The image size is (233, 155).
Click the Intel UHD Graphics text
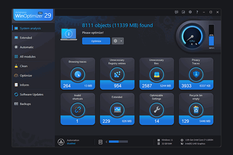195,144
